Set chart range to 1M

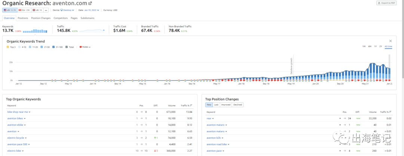tap(364, 47)
